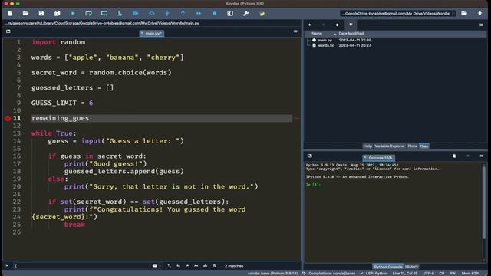Image resolution: width=491 pixels, height=276 pixels.
Task: Switch to the Help tab
Action: pyautogui.click(x=367, y=146)
